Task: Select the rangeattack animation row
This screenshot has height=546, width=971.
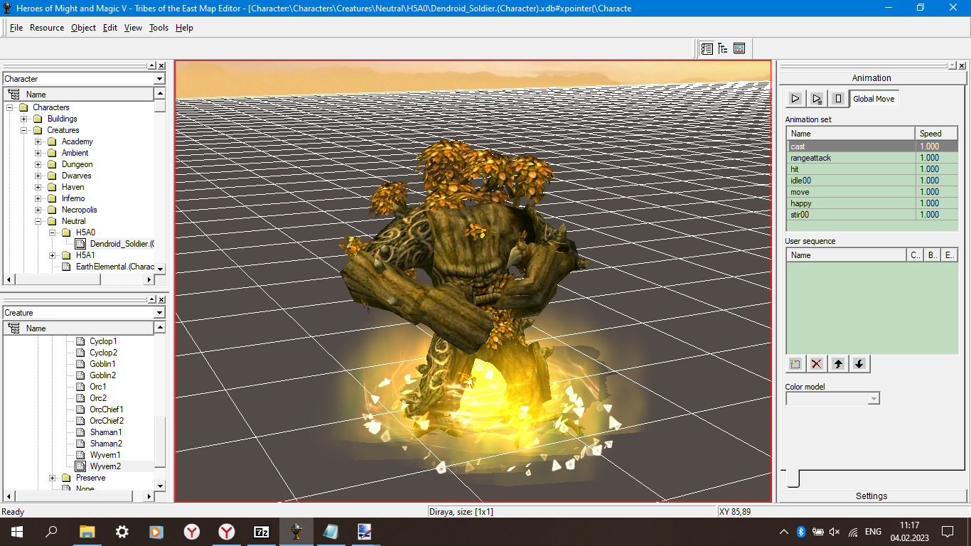Action: coord(873,158)
